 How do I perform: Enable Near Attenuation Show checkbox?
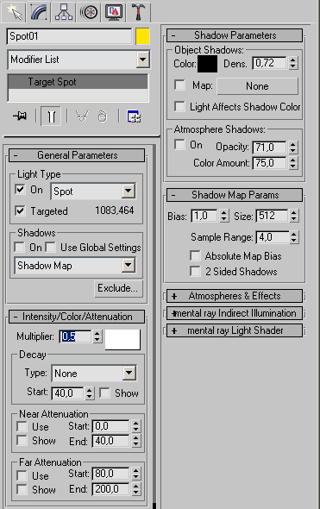coord(22,440)
